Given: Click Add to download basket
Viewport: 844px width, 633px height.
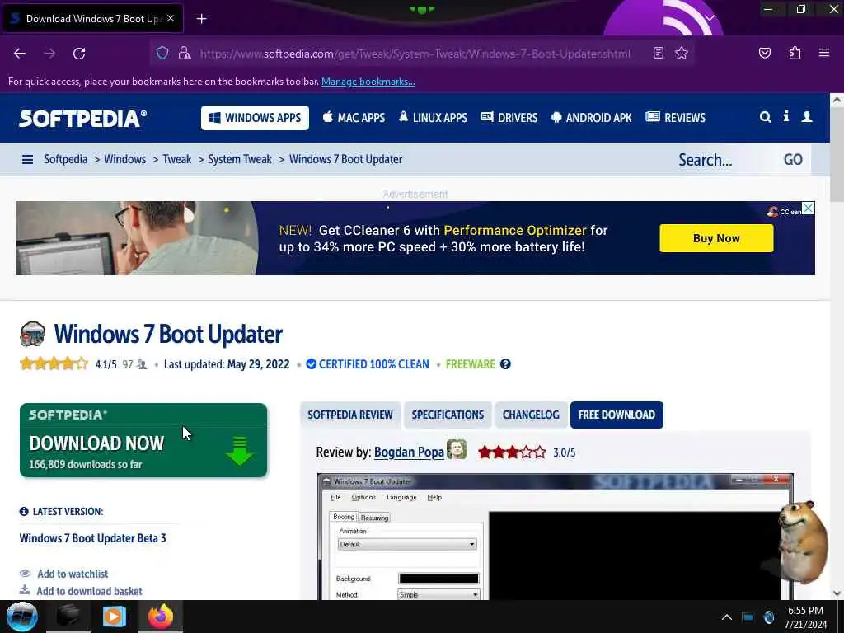Looking at the screenshot, I should pos(89,591).
